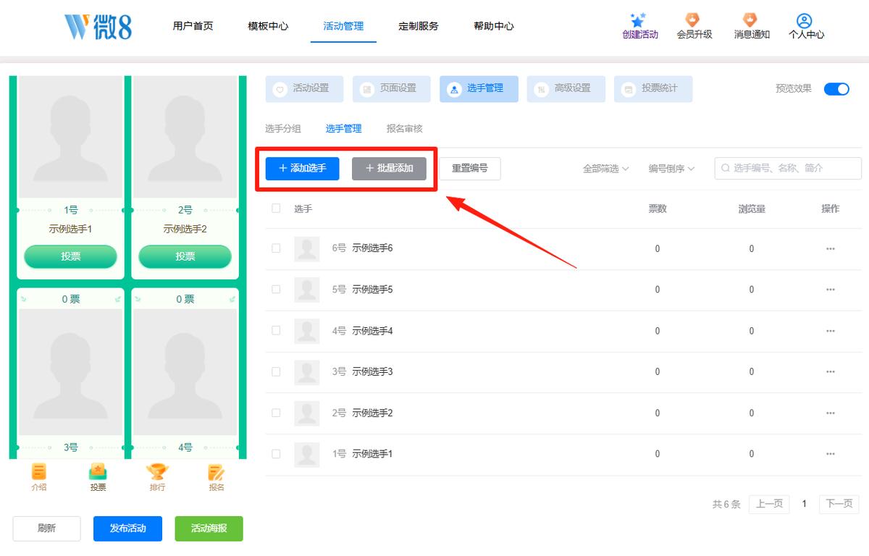Viewport: 869px width, 556px height.
Task: Expand the 全部筛选 dropdown
Action: point(606,169)
